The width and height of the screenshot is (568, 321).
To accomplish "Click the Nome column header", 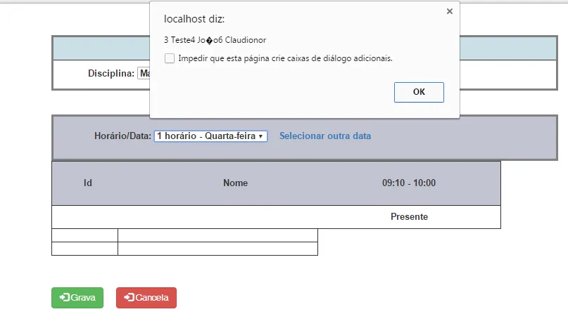I will [x=235, y=183].
